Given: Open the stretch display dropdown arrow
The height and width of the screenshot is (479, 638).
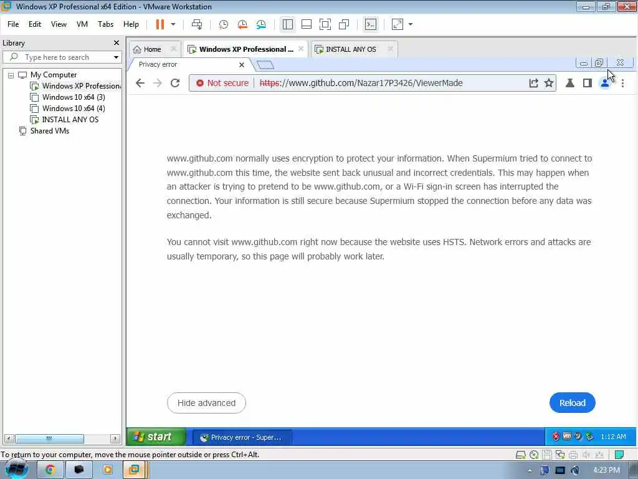Looking at the screenshot, I should point(411,24).
